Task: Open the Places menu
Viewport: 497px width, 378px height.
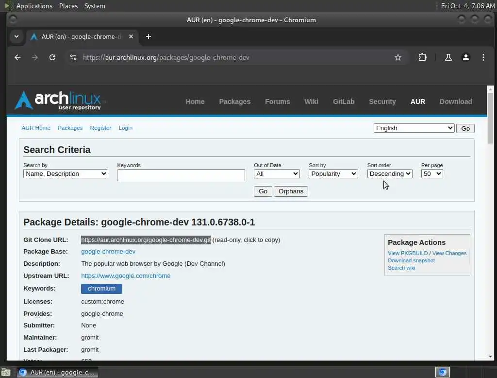Action: (x=68, y=6)
